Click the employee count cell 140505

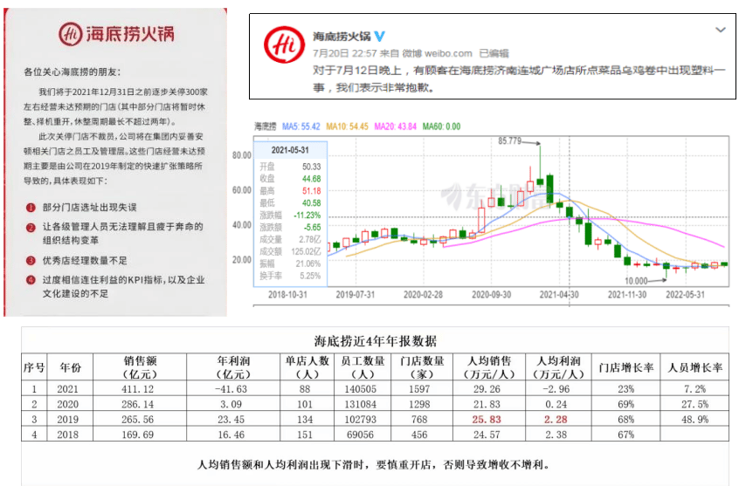[361, 389]
